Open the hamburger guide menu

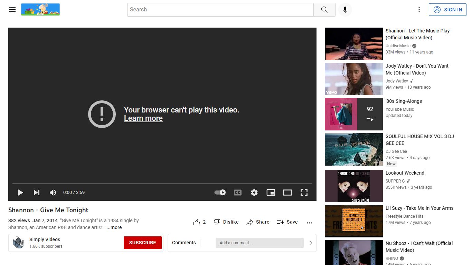pos(12,10)
